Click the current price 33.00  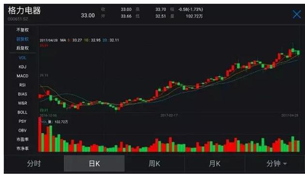click(x=88, y=16)
